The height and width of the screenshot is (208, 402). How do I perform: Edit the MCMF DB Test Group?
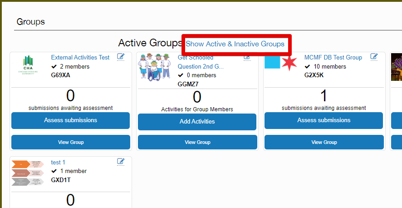(374, 57)
